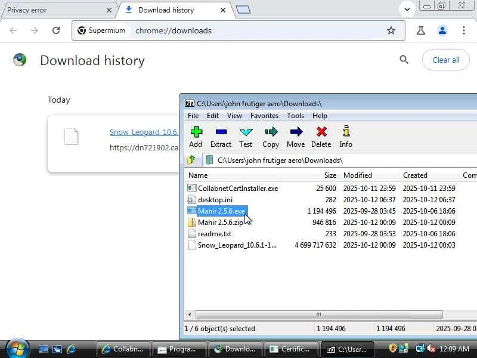The height and width of the screenshot is (358, 477).
Task: Launch Internet Explorer from quick launch
Action: coord(71,349)
